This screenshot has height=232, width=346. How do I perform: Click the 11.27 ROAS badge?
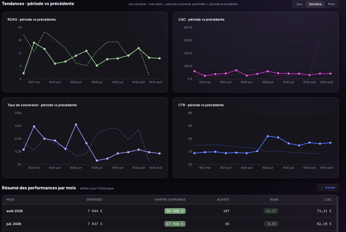tap(271, 211)
